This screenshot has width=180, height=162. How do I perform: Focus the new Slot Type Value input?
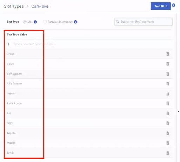[x=34, y=44]
